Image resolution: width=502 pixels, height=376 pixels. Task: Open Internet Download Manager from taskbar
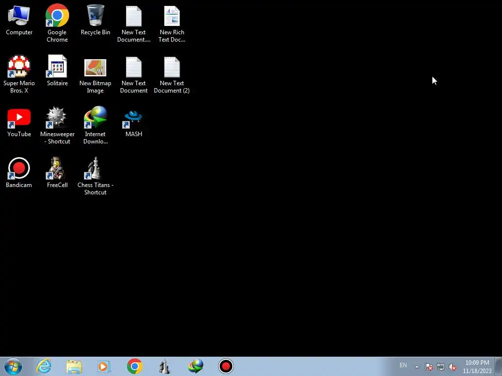196,366
